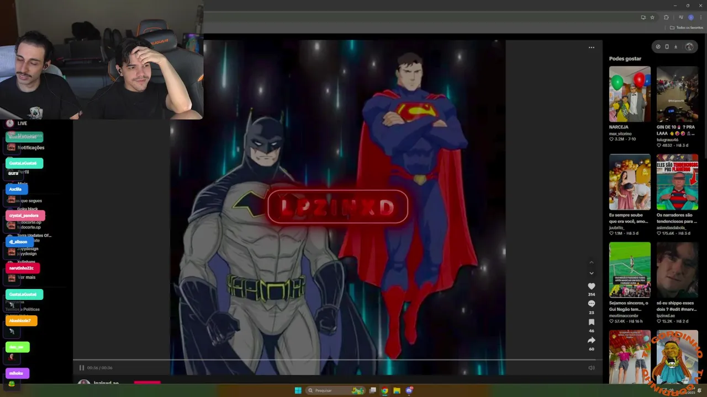The image size is (707, 397).
Task: Open the Windows Start menu
Action: tap(298, 390)
